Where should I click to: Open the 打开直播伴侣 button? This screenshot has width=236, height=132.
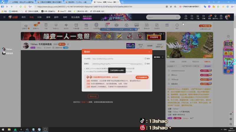(x=142, y=77)
